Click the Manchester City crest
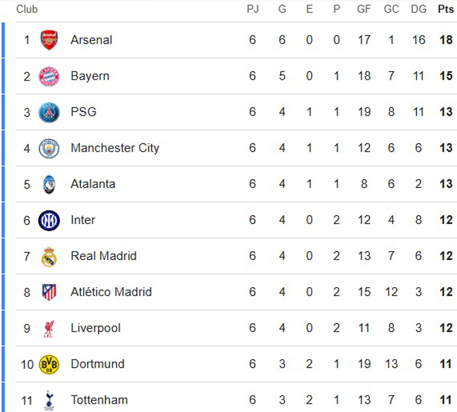The width and height of the screenshot is (457, 412). (49, 148)
